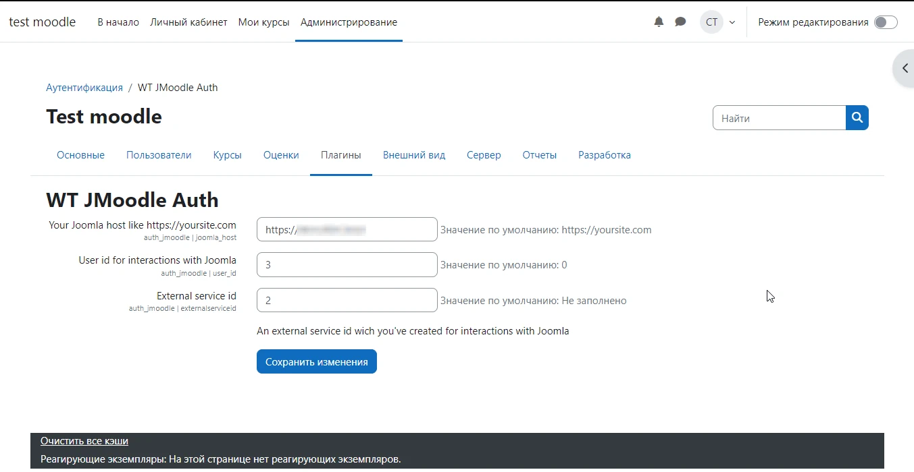Viewport: 914px width, 472px height.
Task: Enable Режим редактирования toggle
Action: click(x=885, y=22)
